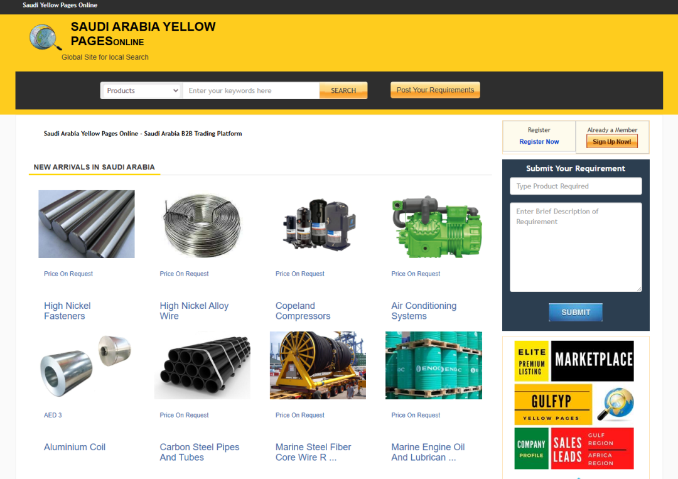Open the Products category dropdown

tap(143, 91)
